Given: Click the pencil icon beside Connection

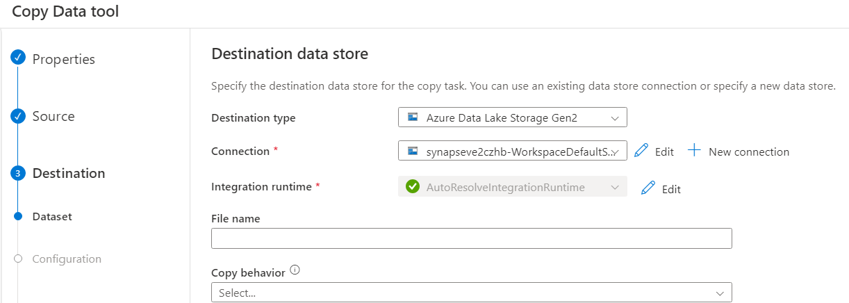Looking at the screenshot, I should [x=641, y=151].
